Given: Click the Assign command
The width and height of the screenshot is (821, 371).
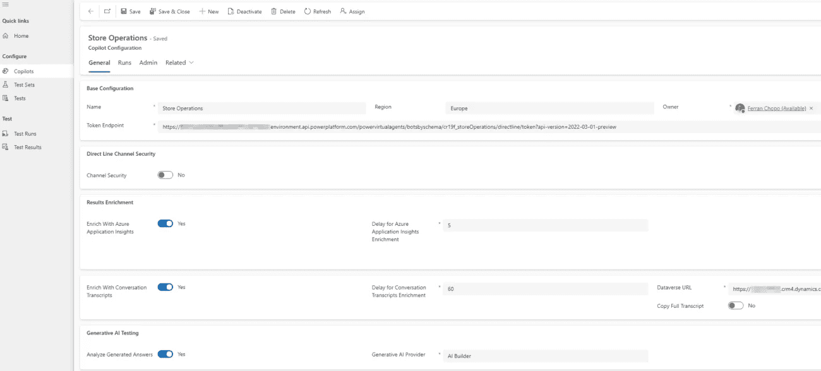Looking at the screenshot, I should coord(352,11).
